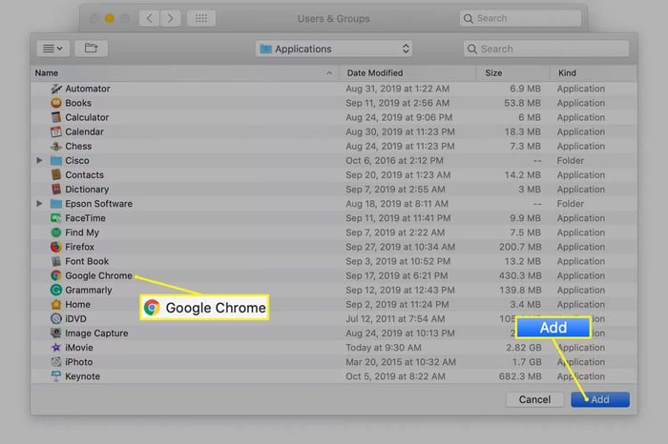Click Search field in Users & Groups window

pyautogui.click(x=520, y=18)
